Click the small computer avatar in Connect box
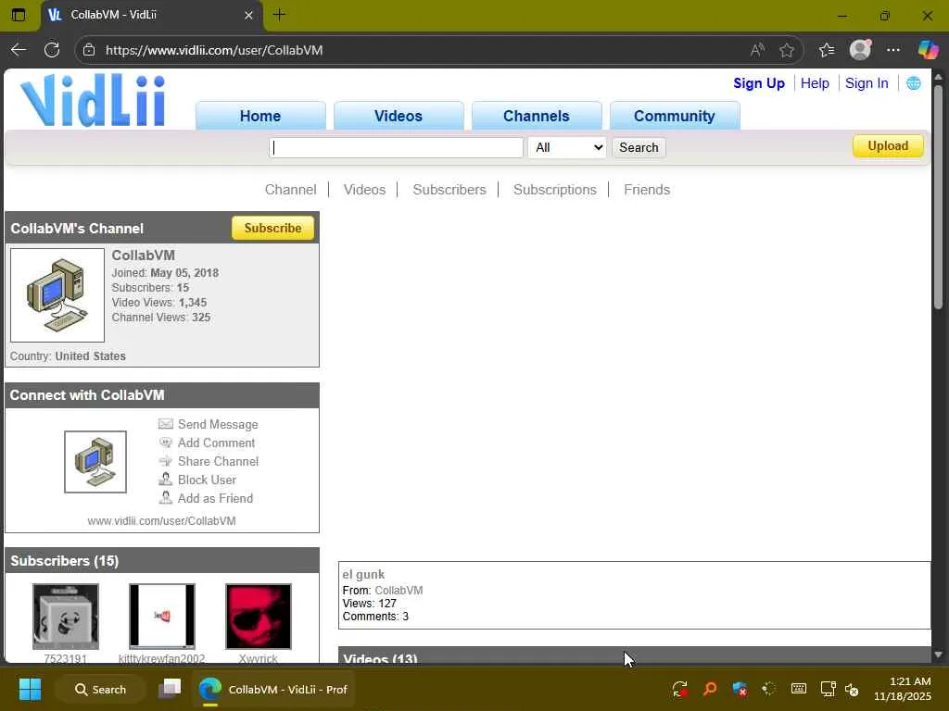Screen dimensions: 949x711 point(95,462)
